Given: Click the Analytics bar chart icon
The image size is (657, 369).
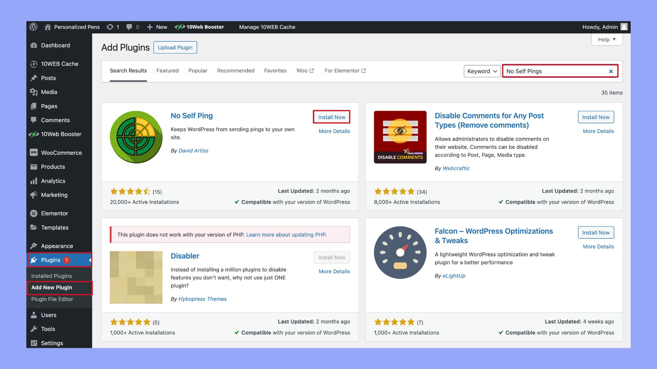Looking at the screenshot, I should pos(34,181).
